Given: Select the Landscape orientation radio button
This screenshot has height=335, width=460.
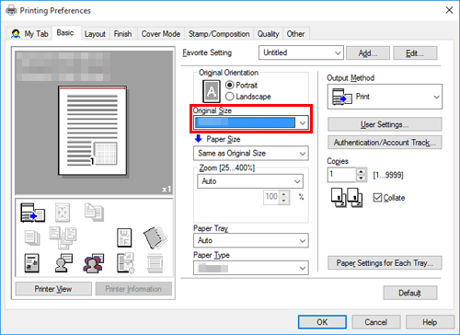Looking at the screenshot, I should point(230,97).
